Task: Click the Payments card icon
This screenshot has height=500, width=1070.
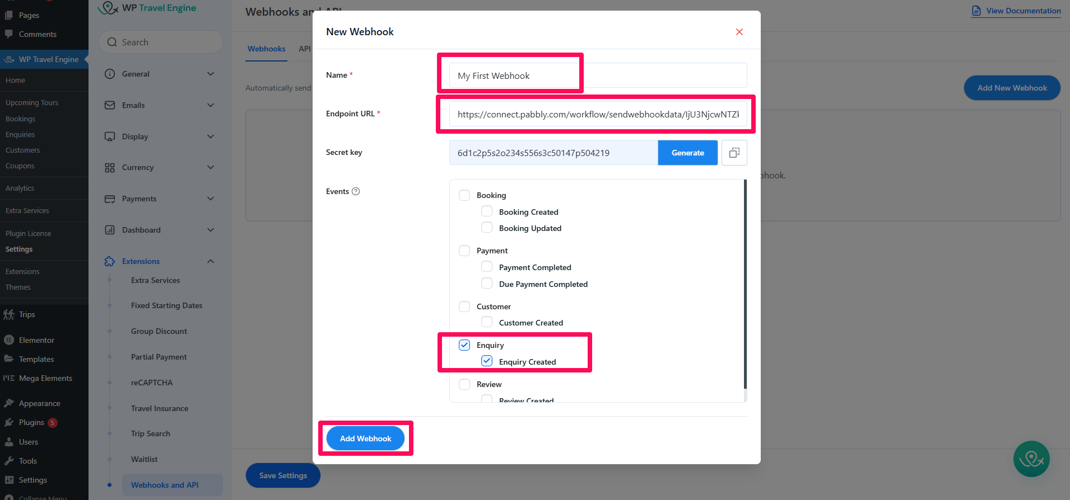Action: [x=110, y=199]
